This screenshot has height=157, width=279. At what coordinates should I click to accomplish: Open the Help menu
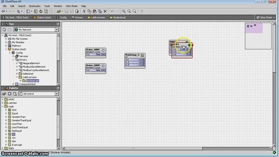[x=84, y=6]
